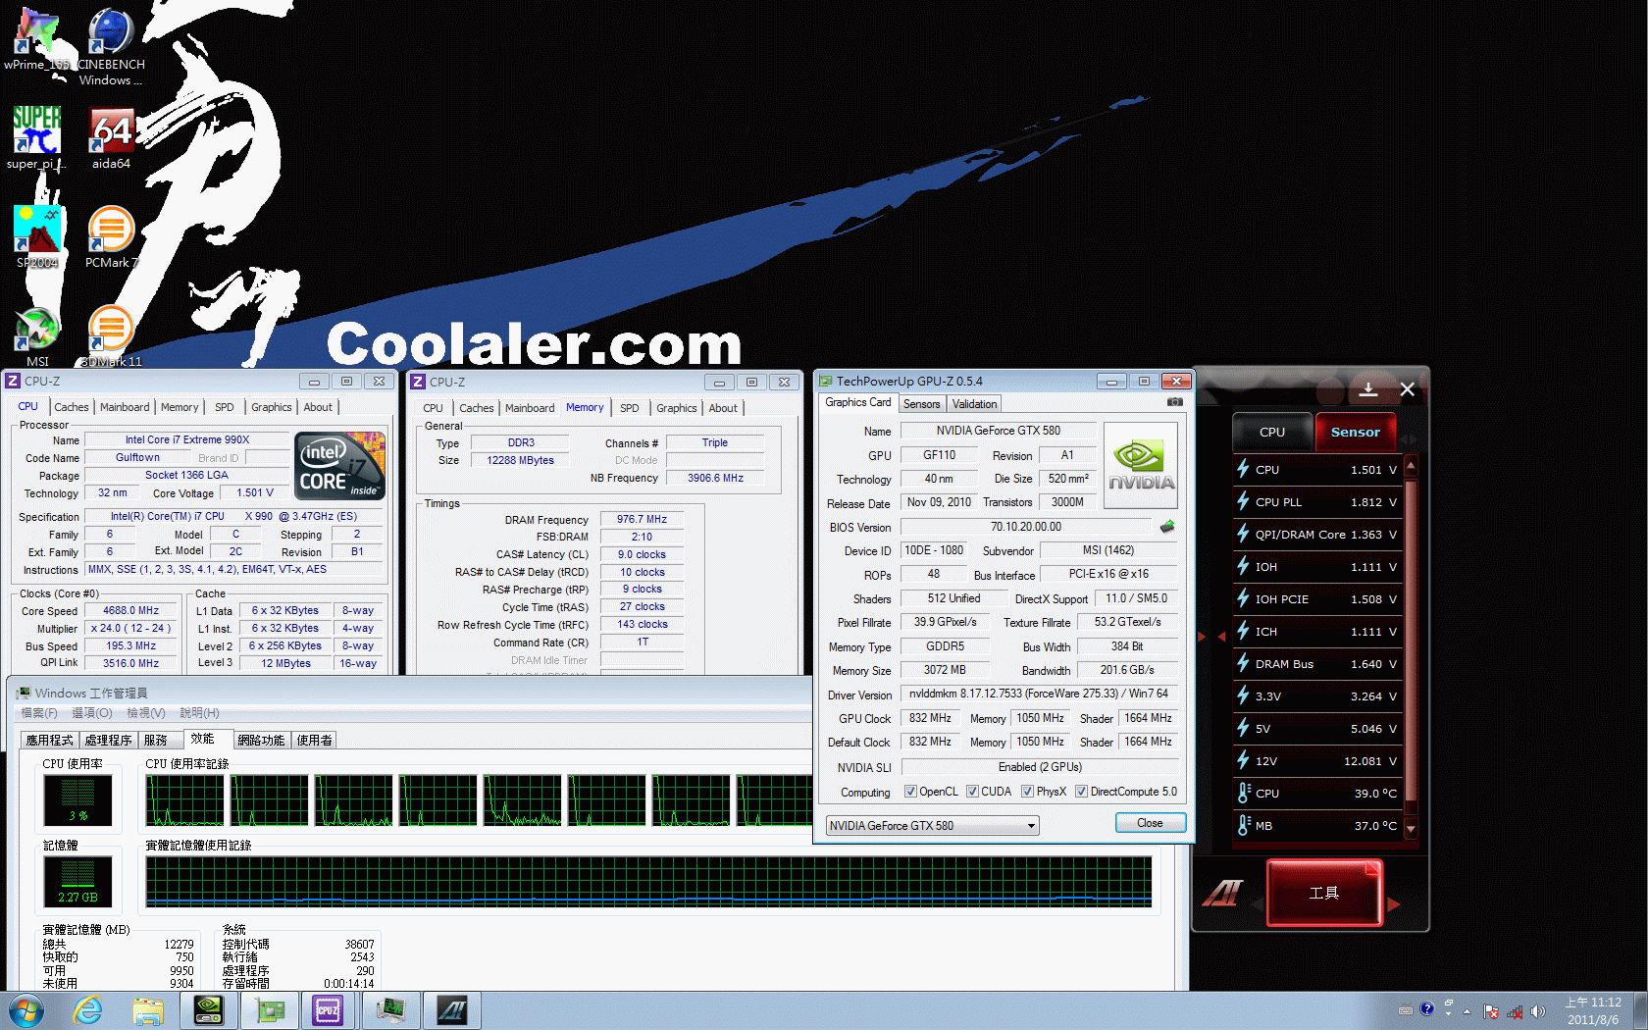Click the BIOS save chip icon in GPU-Z

pyautogui.click(x=1167, y=527)
